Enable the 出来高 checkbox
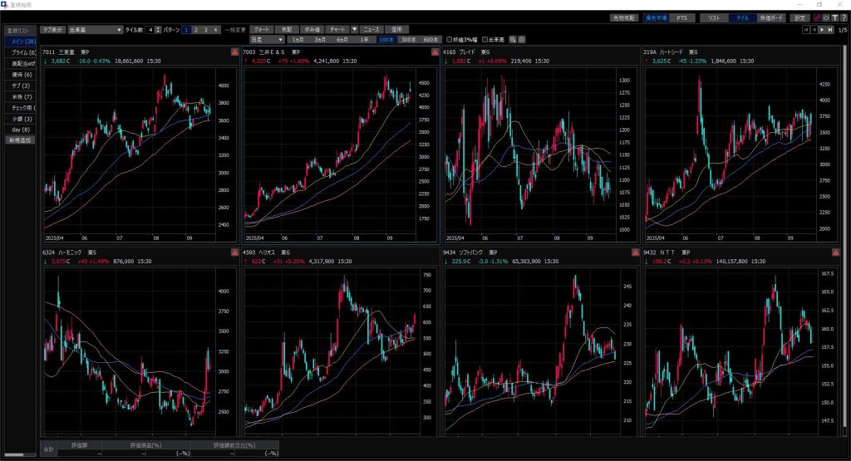 (x=491, y=39)
